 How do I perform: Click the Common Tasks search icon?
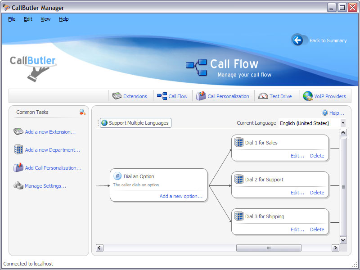pos(82,112)
